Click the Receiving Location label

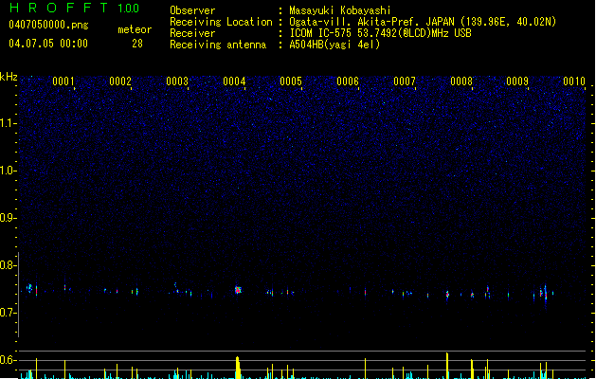tap(221, 22)
